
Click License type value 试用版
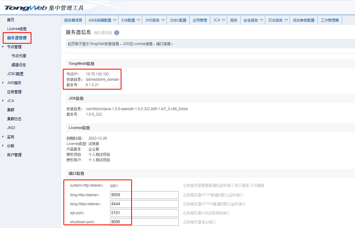click(x=94, y=144)
